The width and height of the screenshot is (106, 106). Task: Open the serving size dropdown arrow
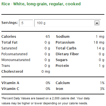point(97,23)
